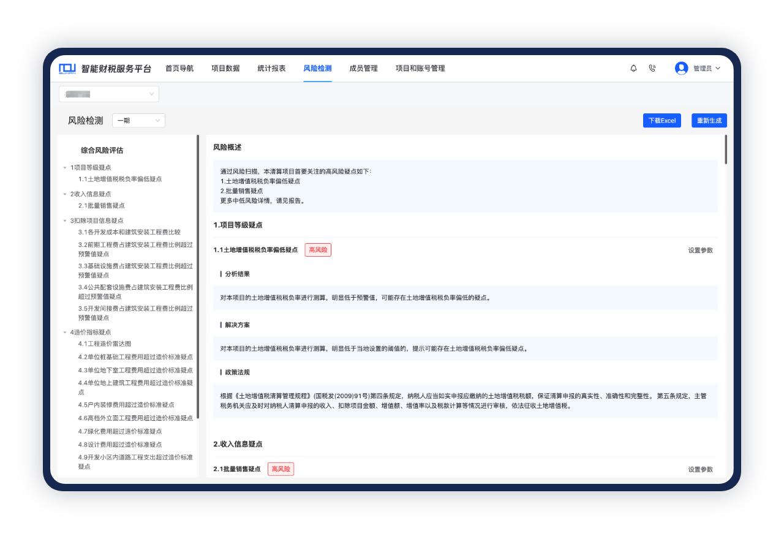The width and height of the screenshot is (784, 539).
Task: Open the blurred project selector dropdown
Action: pyautogui.click(x=109, y=94)
